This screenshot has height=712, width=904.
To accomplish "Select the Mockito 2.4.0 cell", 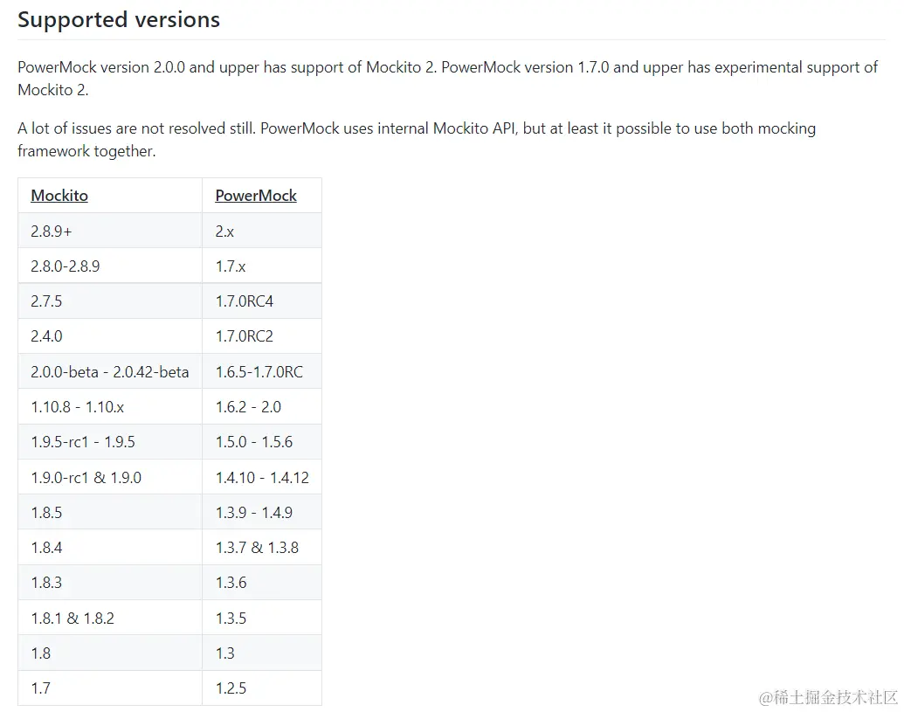I will [x=46, y=336].
